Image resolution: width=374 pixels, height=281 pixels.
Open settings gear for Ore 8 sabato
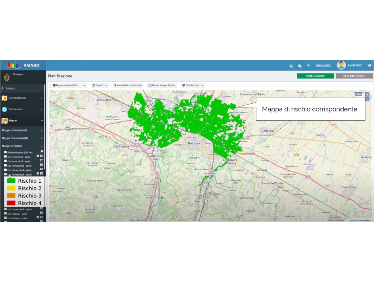38,217
